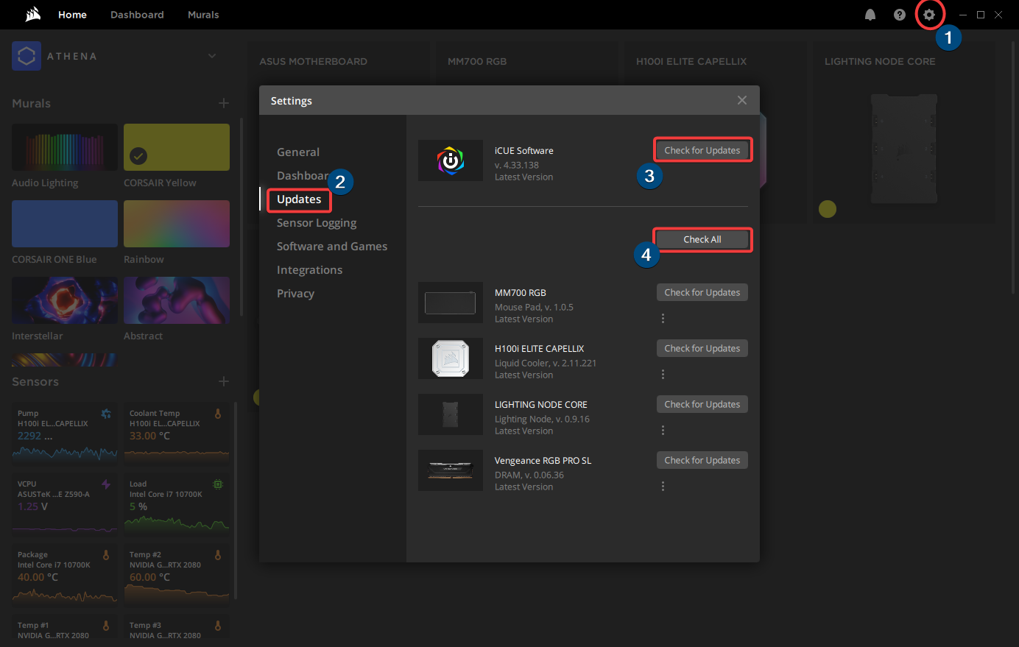Viewport: 1019px width, 647px height.
Task: Check for Updates for H100i ELITE CAPELLIX
Action: pos(702,348)
